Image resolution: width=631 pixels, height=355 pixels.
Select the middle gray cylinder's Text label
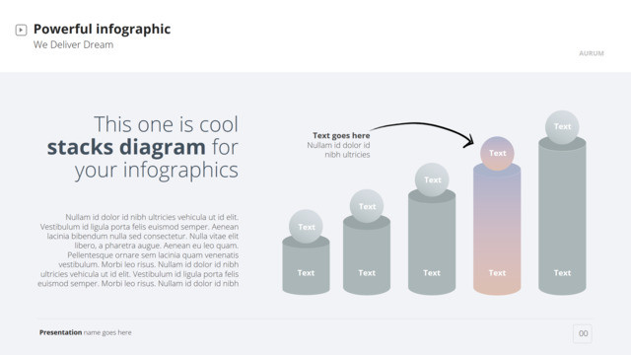(432, 273)
